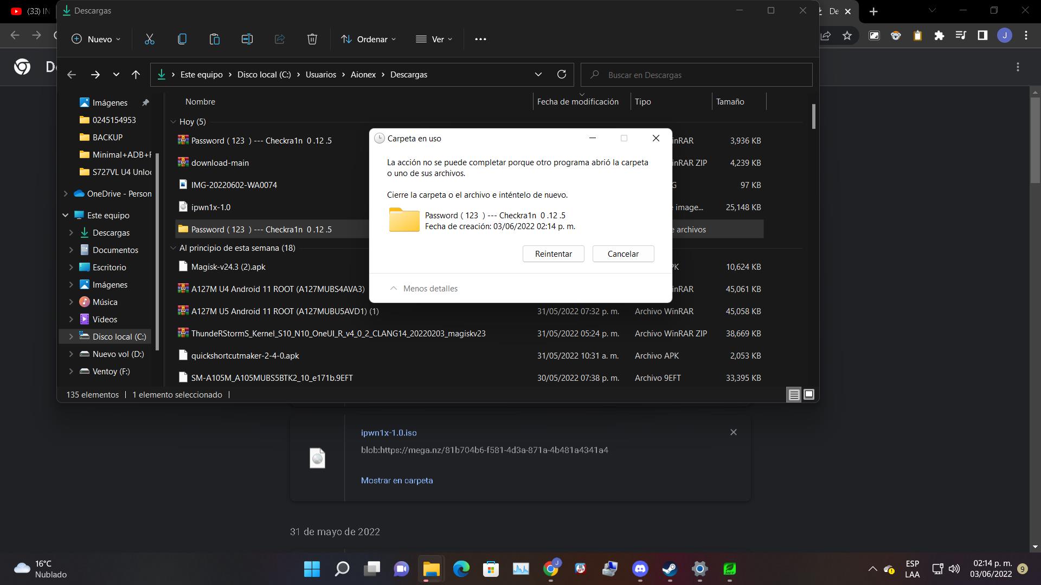This screenshot has height=585, width=1041.
Task: Go up one folder with up arrow
Action: tap(136, 75)
